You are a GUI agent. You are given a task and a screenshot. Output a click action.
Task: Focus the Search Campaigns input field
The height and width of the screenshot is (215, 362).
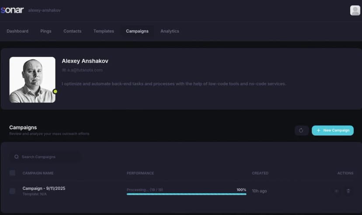[x=48, y=157]
